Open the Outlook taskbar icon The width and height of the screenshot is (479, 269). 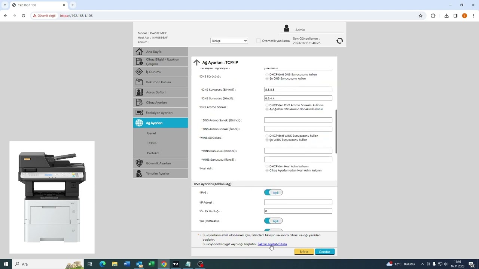tap(139, 264)
